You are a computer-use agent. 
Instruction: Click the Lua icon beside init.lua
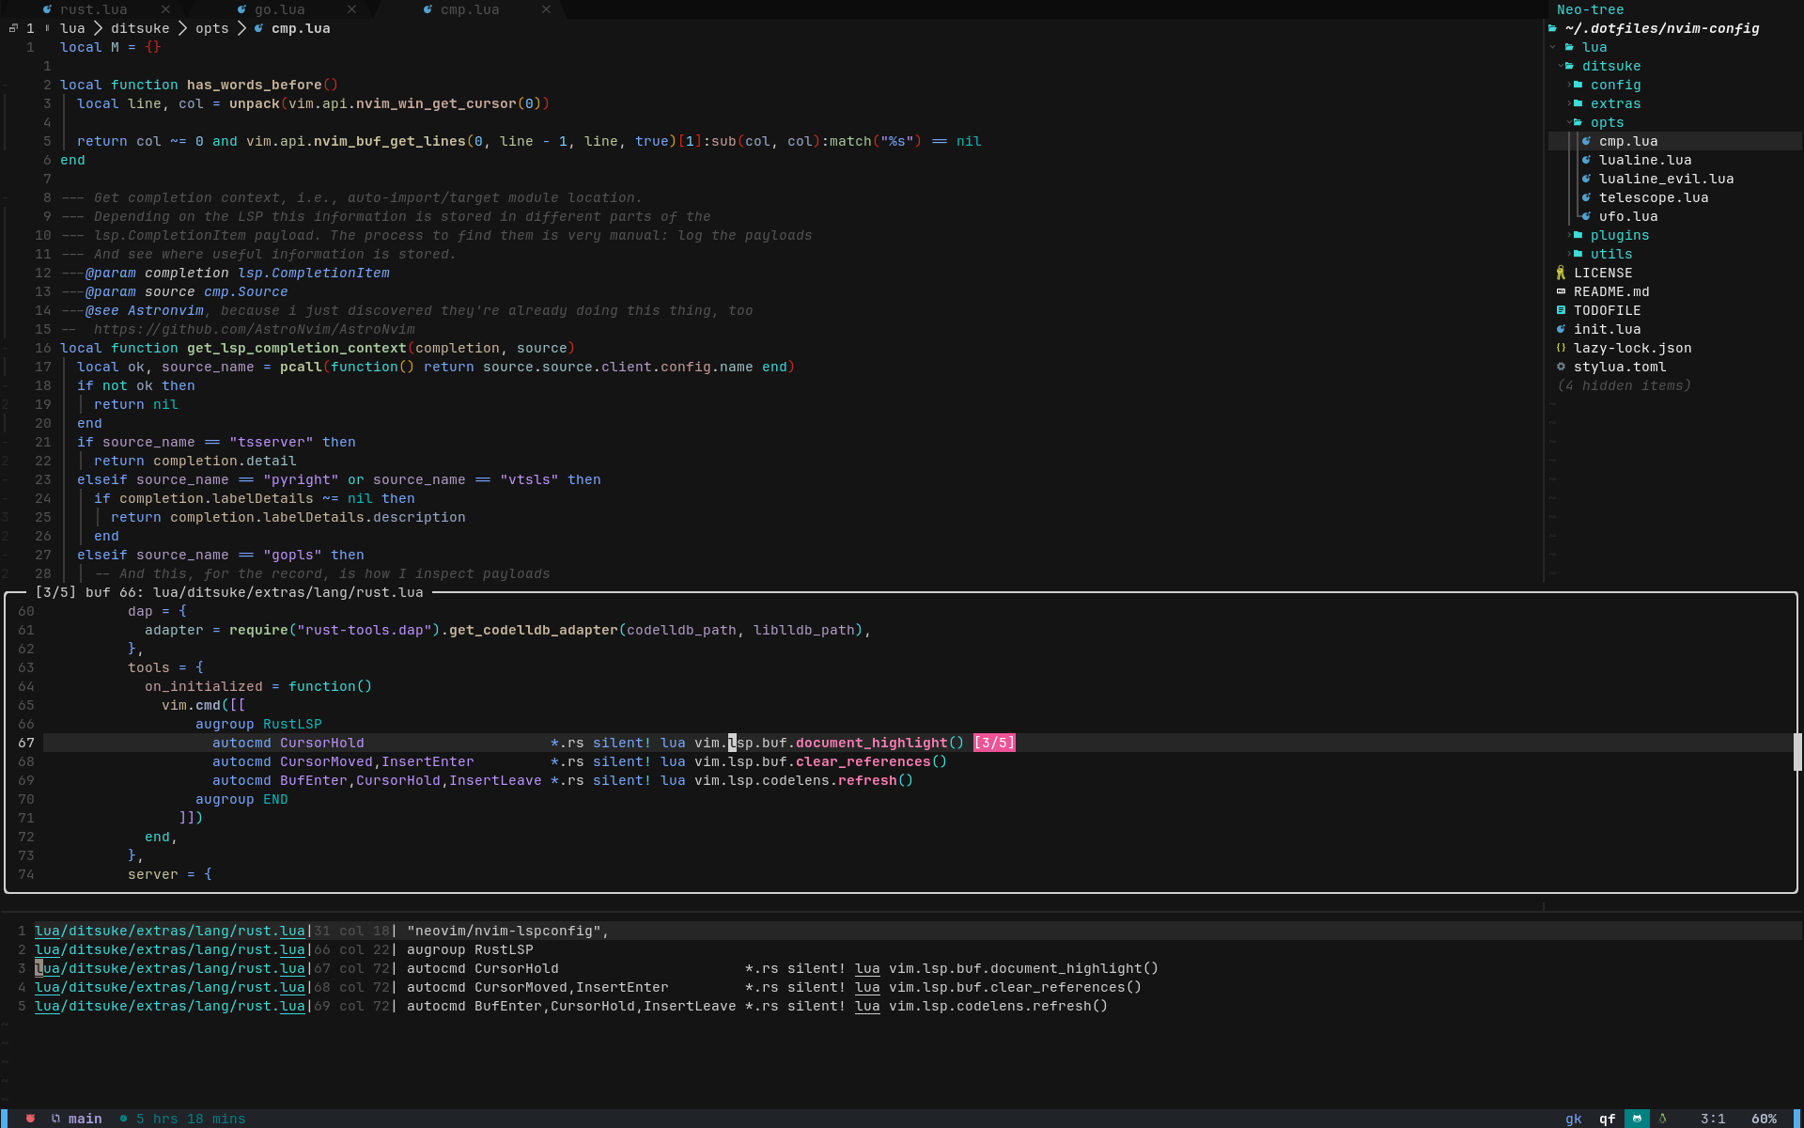pos(1561,329)
